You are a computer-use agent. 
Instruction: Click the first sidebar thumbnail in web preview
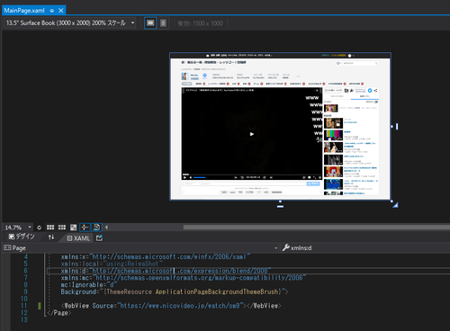pyautogui.click(x=331, y=108)
